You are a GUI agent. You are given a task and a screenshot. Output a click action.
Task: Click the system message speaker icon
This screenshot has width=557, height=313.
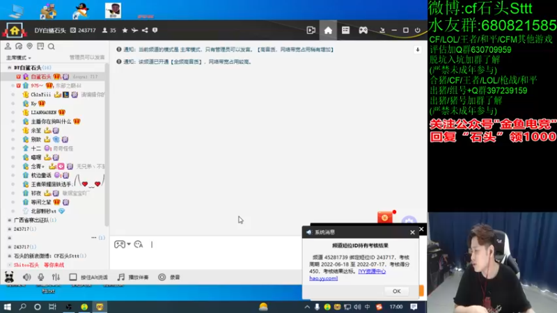[308, 232]
